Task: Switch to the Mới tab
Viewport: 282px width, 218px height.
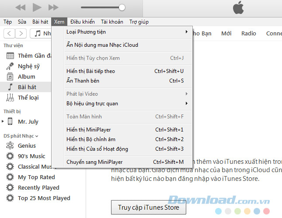Action: tap(226, 34)
